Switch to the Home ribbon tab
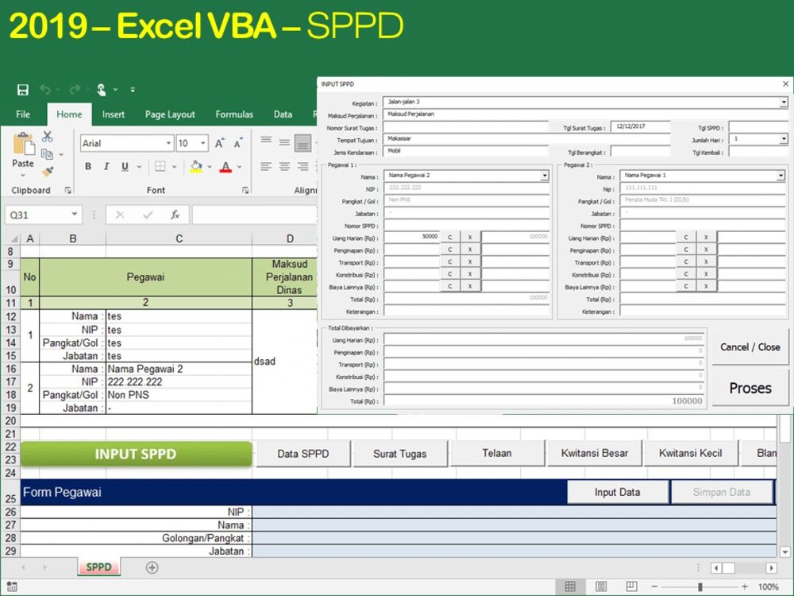This screenshot has width=794, height=596. click(69, 114)
